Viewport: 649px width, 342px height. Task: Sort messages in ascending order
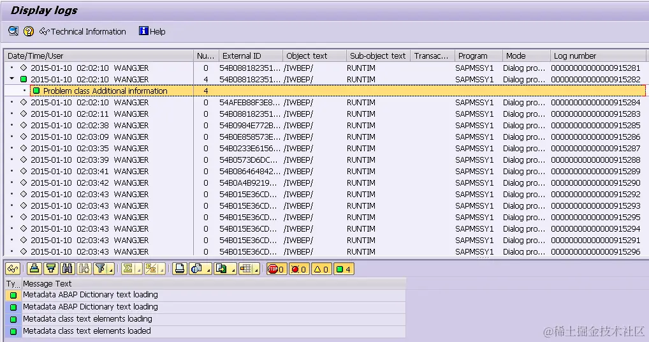click(34, 269)
